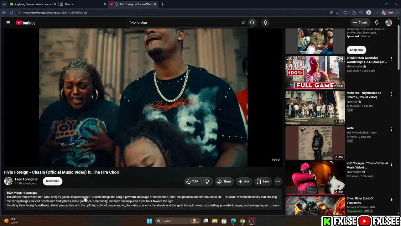Open the browser extensions puzzle icon

345,13
